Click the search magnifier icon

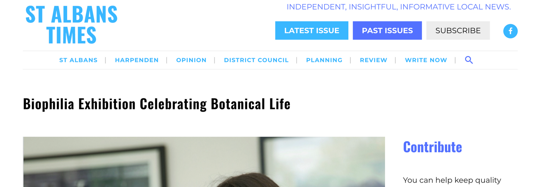point(469,60)
